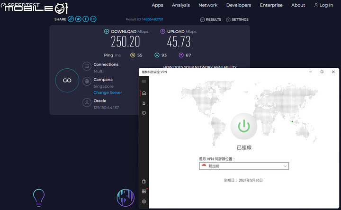
Task: Click the Change Server link
Action: point(108,92)
